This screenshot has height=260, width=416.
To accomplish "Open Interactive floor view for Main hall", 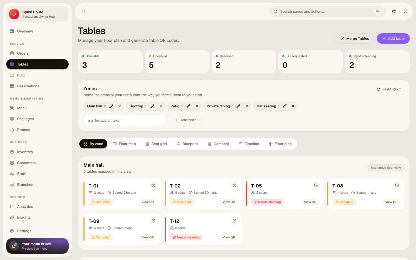I will point(386,168).
